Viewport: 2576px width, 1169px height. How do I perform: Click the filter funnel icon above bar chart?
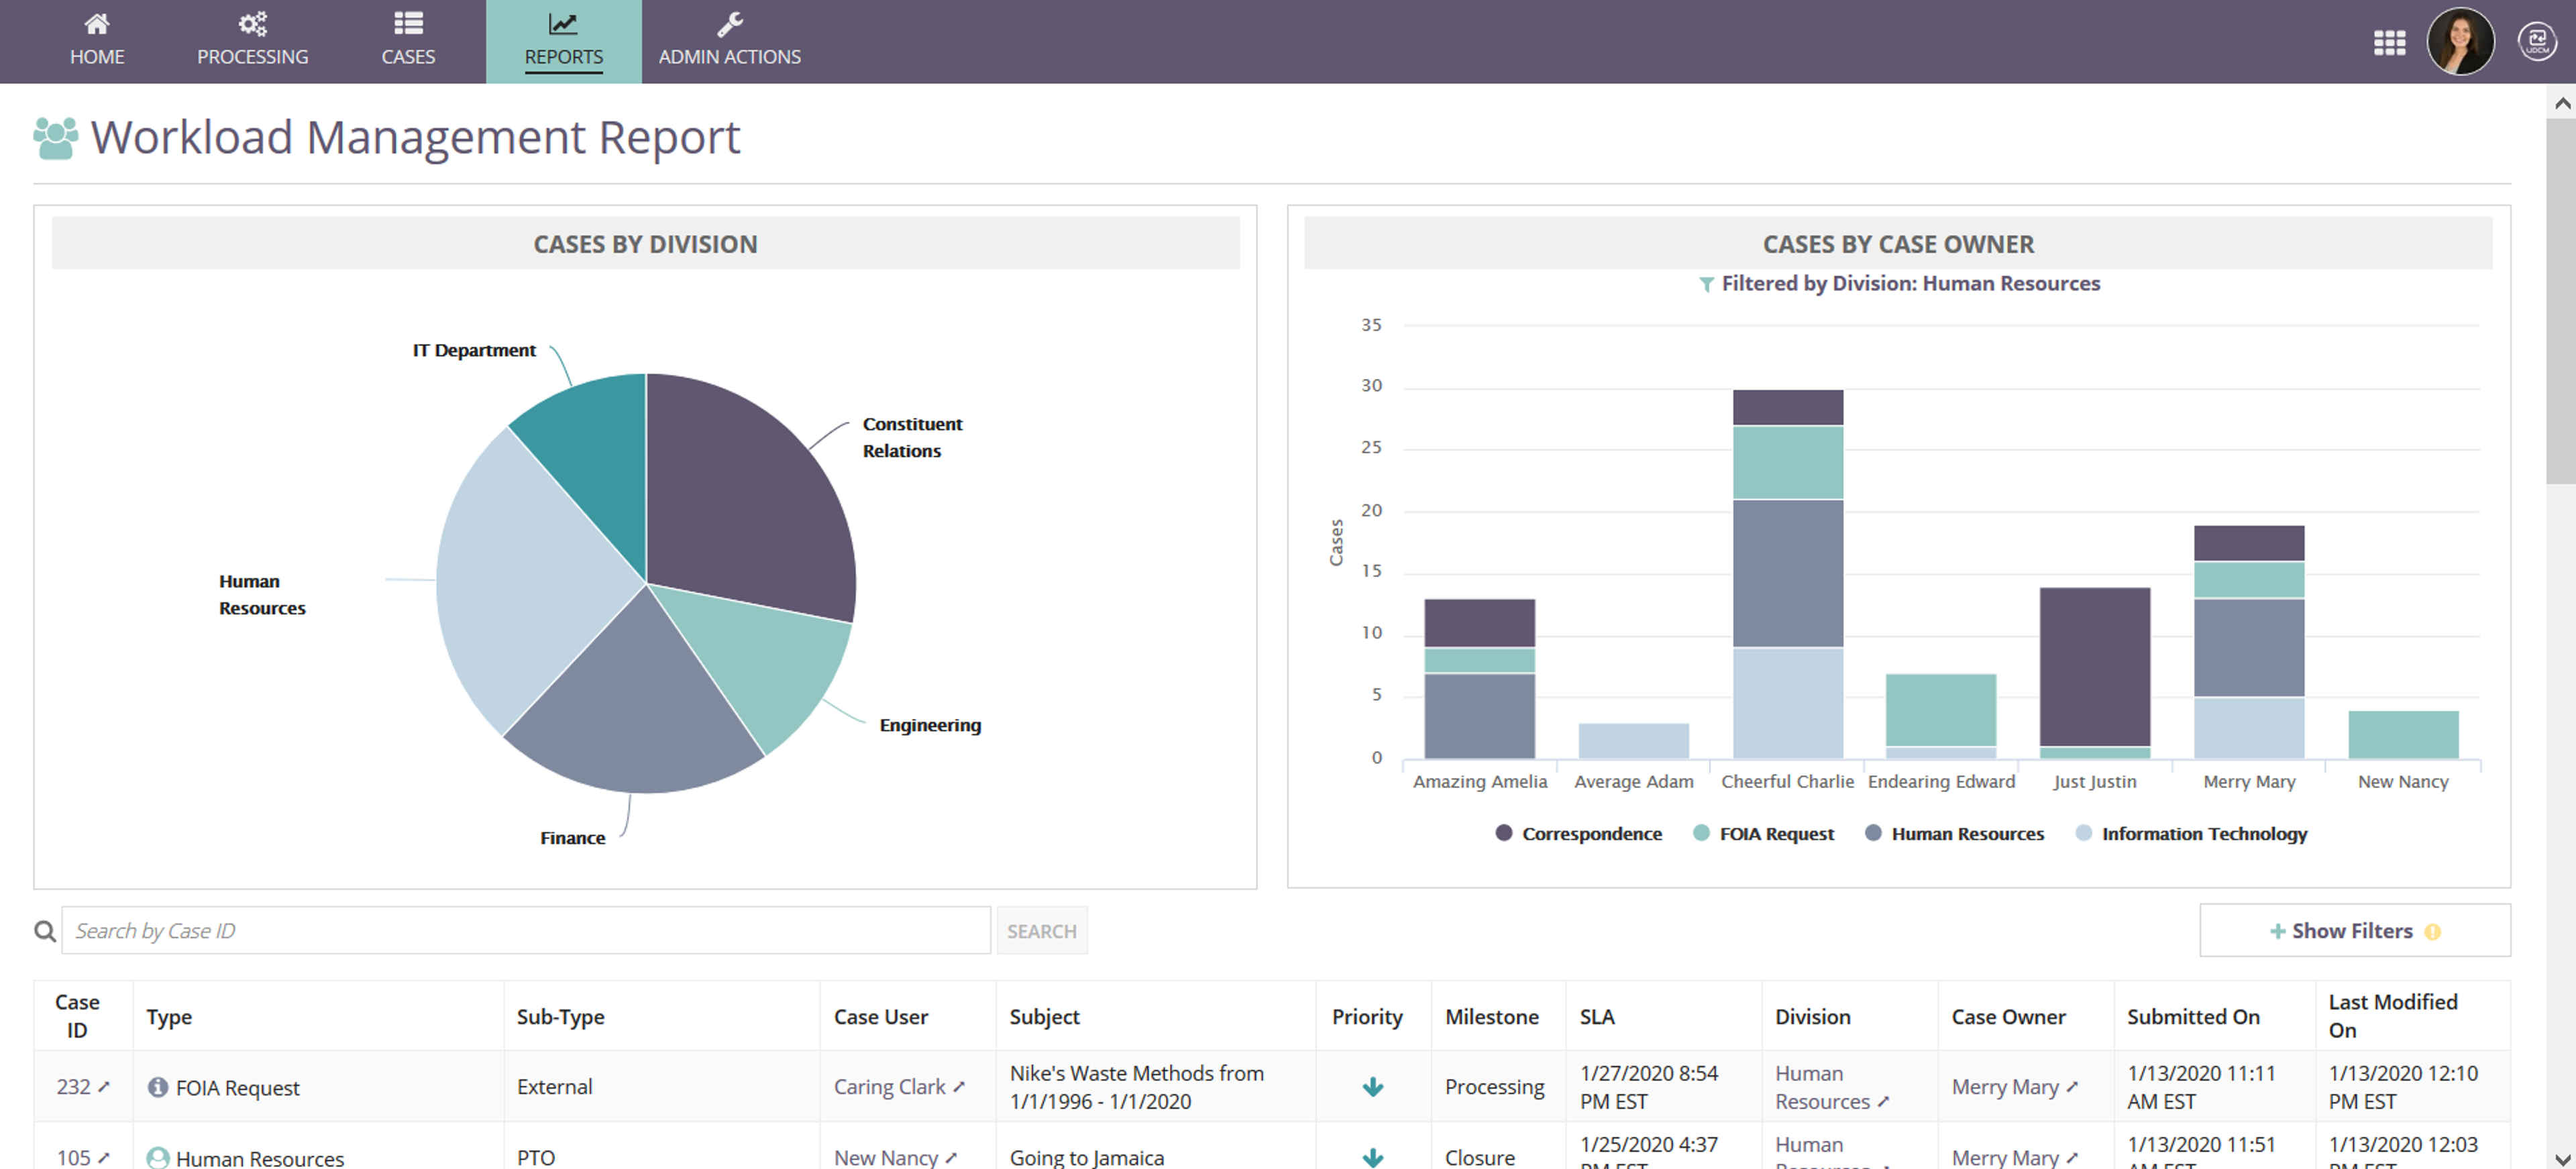(1706, 285)
